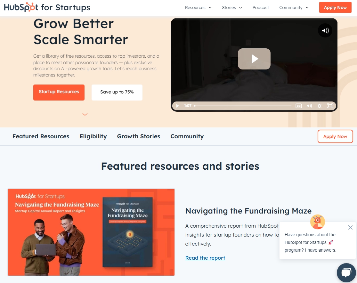Play the video with the large center button
The width and height of the screenshot is (357, 283).
254,59
